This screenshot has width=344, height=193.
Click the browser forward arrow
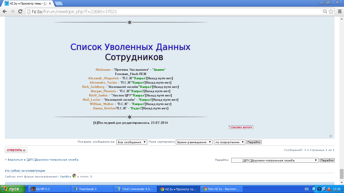tap(12, 12)
